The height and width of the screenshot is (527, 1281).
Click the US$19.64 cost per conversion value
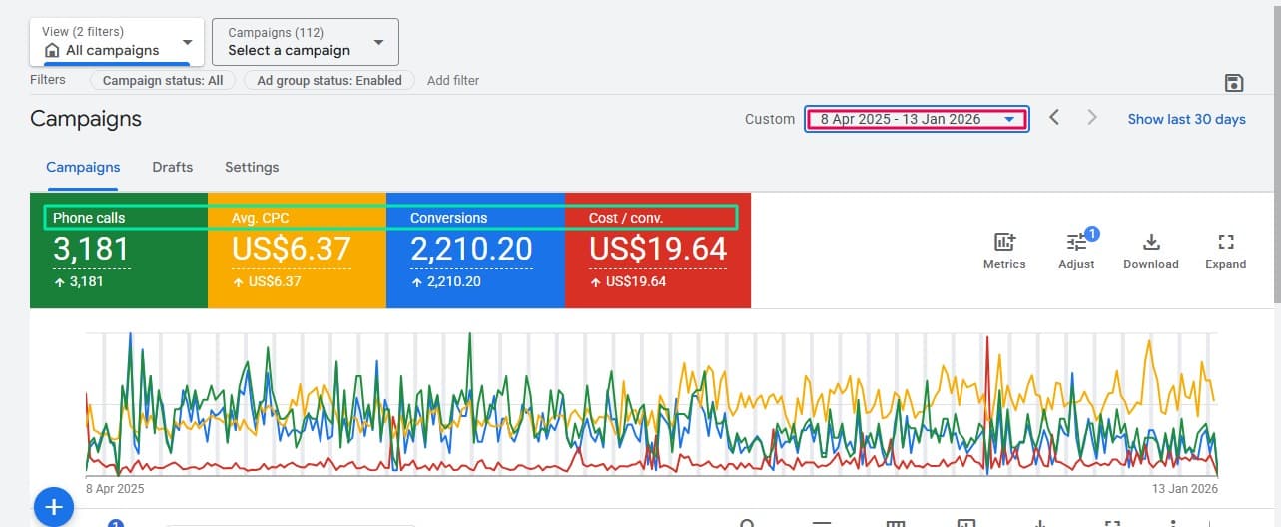point(658,249)
